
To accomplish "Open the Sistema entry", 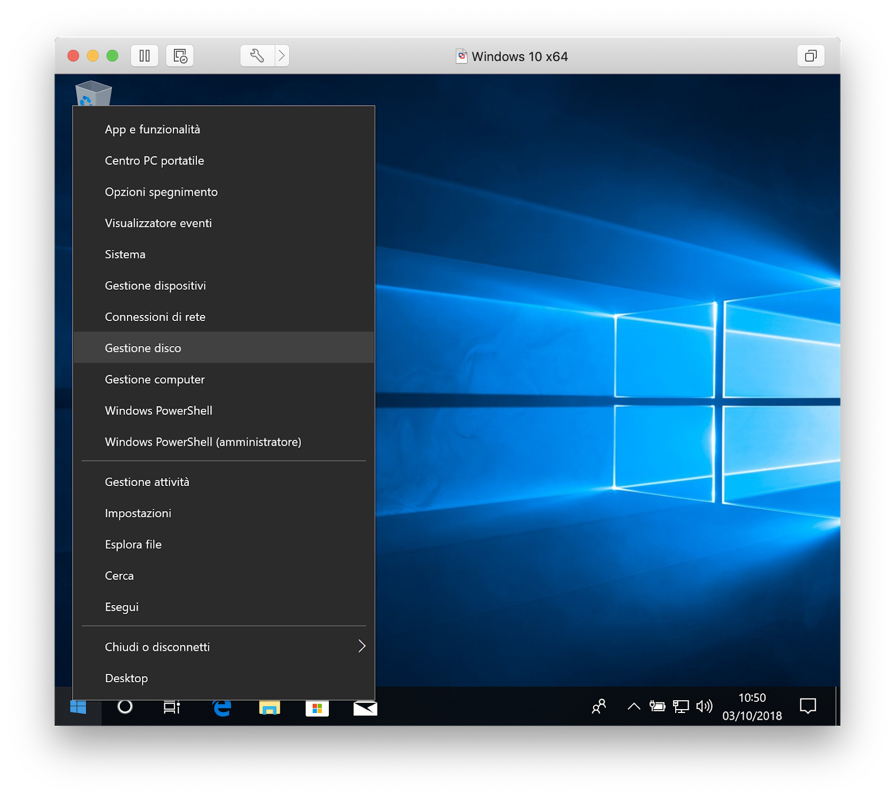I will [x=224, y=254].
